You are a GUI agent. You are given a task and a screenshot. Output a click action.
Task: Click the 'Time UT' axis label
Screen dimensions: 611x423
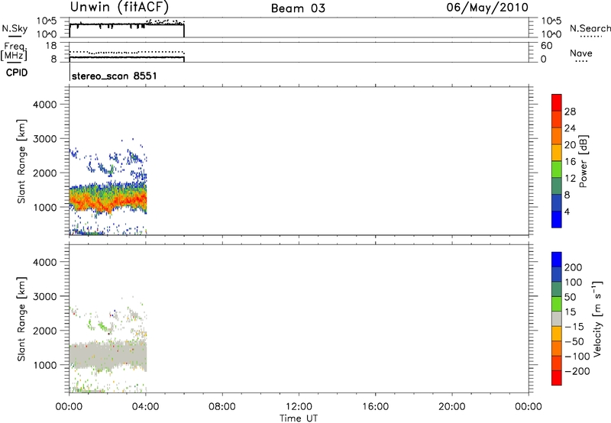pos(299,418)
